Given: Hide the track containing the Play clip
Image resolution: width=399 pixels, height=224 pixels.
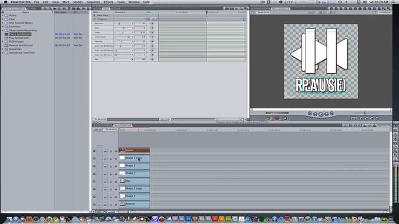Looking at the screenshot, I should click(94, 182).
